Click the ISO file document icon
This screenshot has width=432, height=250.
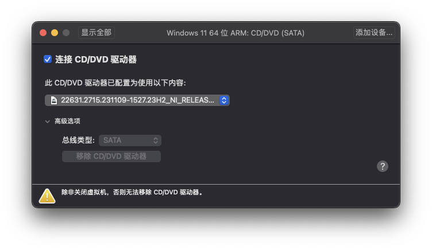[x=54, y=100]
